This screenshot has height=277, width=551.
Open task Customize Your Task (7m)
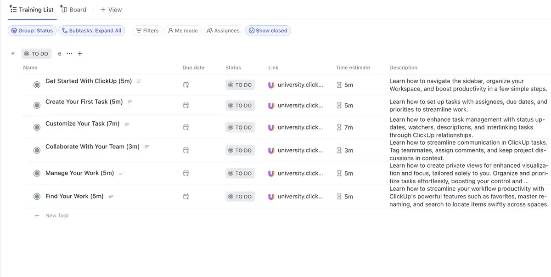point(82,124)
